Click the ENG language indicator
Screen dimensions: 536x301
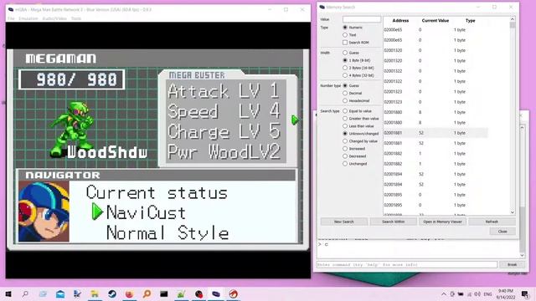click(x=487, y=293)
